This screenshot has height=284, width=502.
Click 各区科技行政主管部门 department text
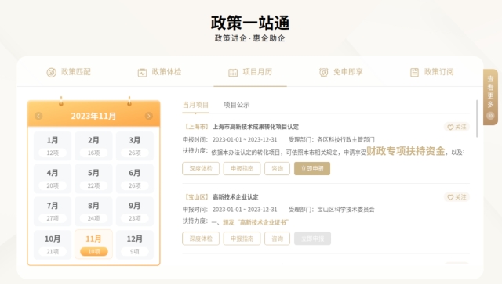point(346,139)
